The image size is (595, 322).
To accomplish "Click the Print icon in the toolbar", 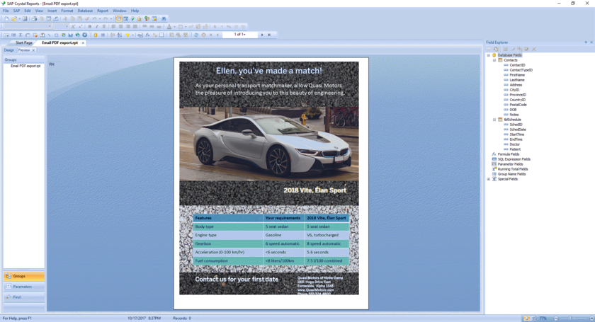I will click(34, 18).
